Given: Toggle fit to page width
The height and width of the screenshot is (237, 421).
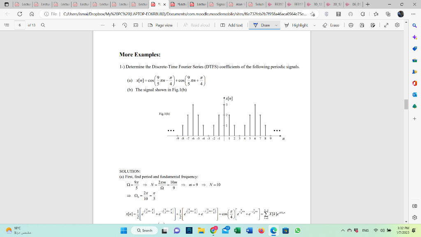Looking at the screenshot, I should click(136, 25).
